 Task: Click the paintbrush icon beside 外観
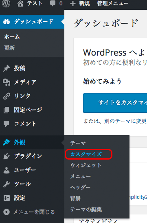(x=7, y=142)
